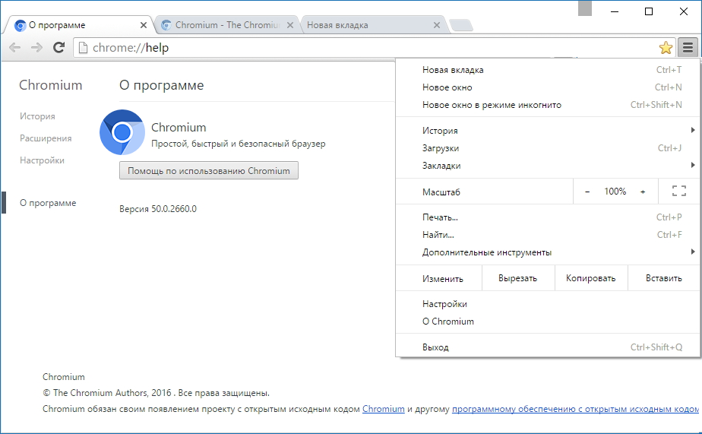Increase zoom with plus button
Viewport: 702px width, 434px height.
(x=643, y=192)
